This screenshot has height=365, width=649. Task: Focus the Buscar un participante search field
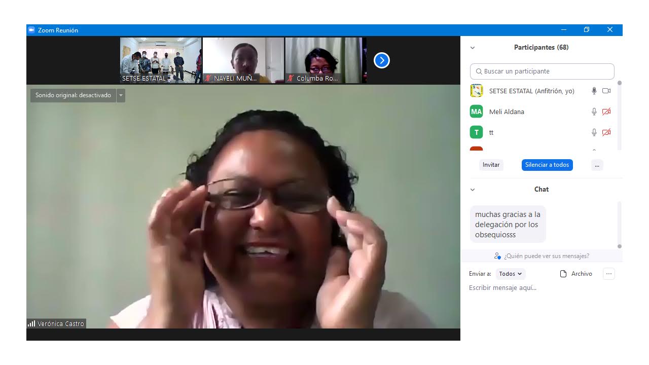pos(542,71)
